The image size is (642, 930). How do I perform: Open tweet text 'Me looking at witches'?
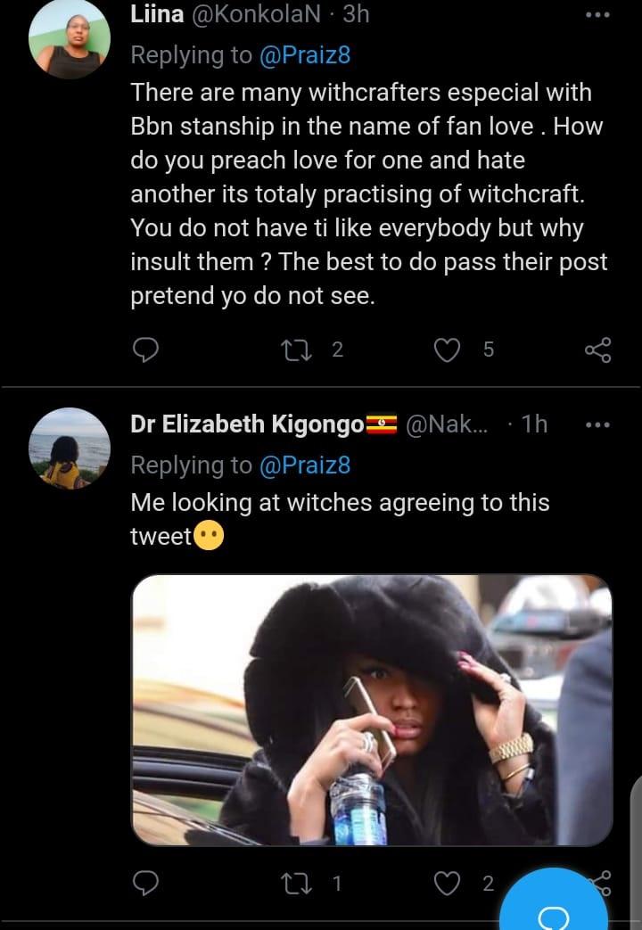[339, 503]
